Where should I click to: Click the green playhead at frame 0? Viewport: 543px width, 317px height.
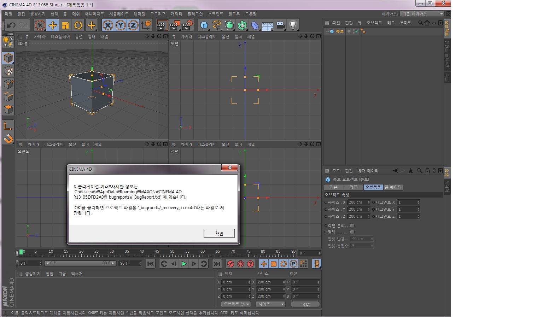click(x=21, y=252)
